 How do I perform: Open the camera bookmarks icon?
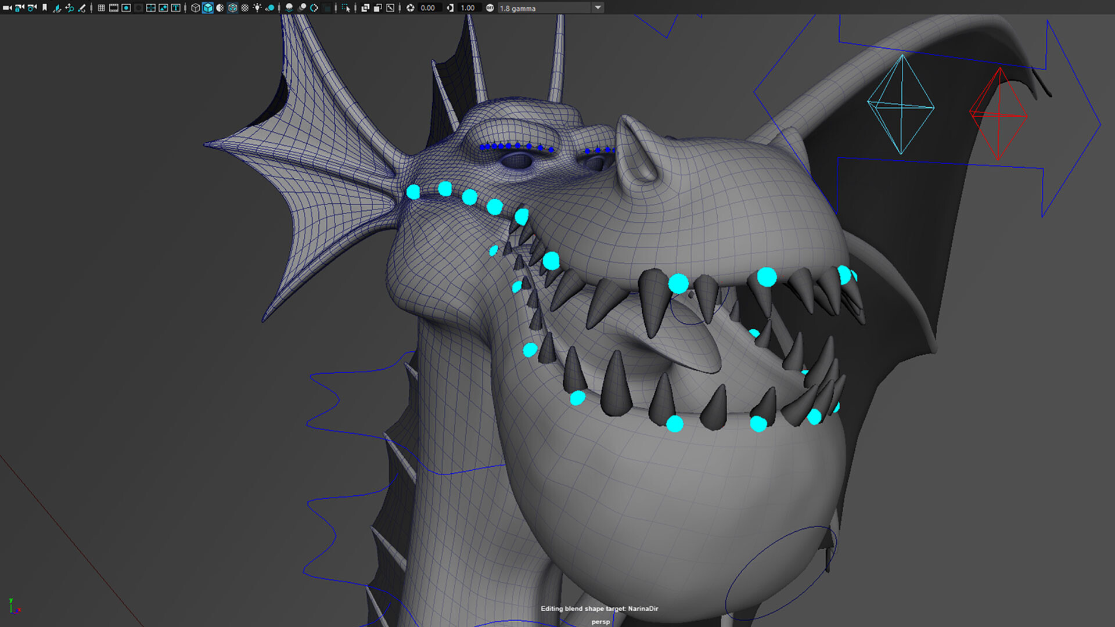pos(45,8)
